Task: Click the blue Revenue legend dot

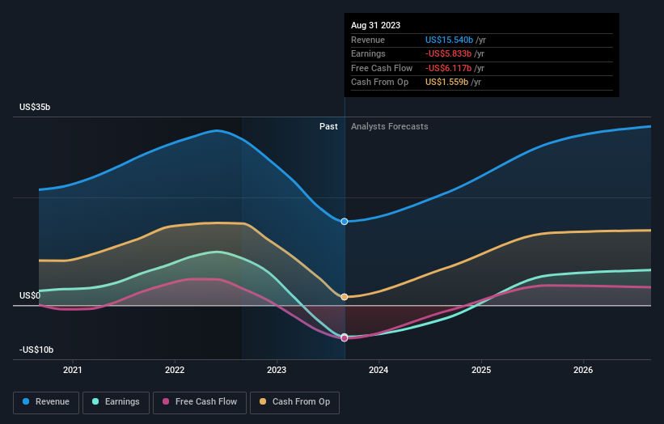Action: pos(26,401)
